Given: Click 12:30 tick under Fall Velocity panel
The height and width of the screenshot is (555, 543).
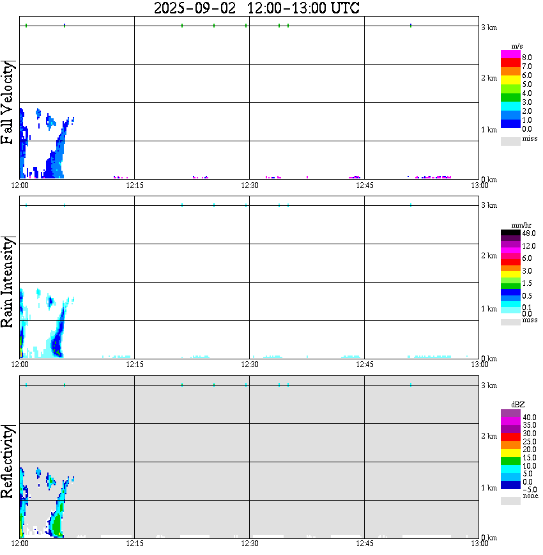Looking at the screenshot, I should (x=250, y=185).
